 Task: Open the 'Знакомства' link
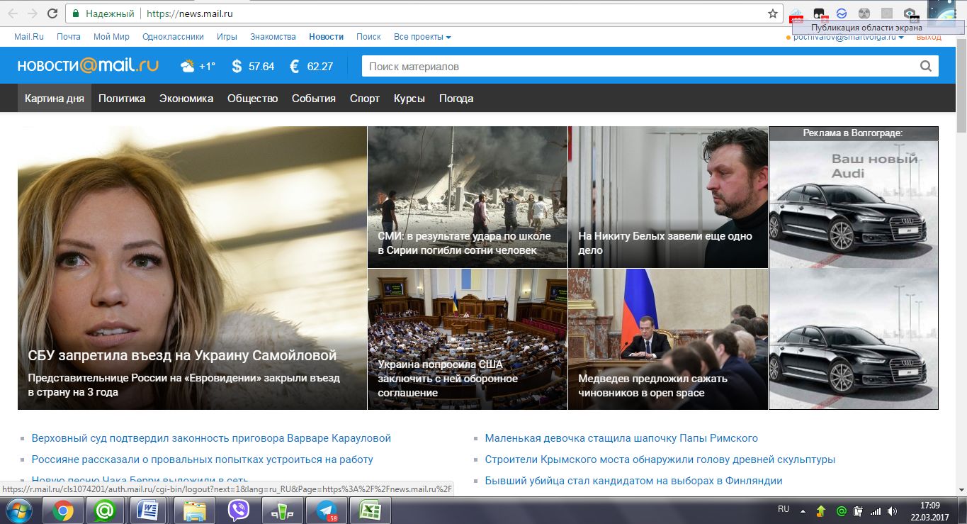click(x=273, y=37)
